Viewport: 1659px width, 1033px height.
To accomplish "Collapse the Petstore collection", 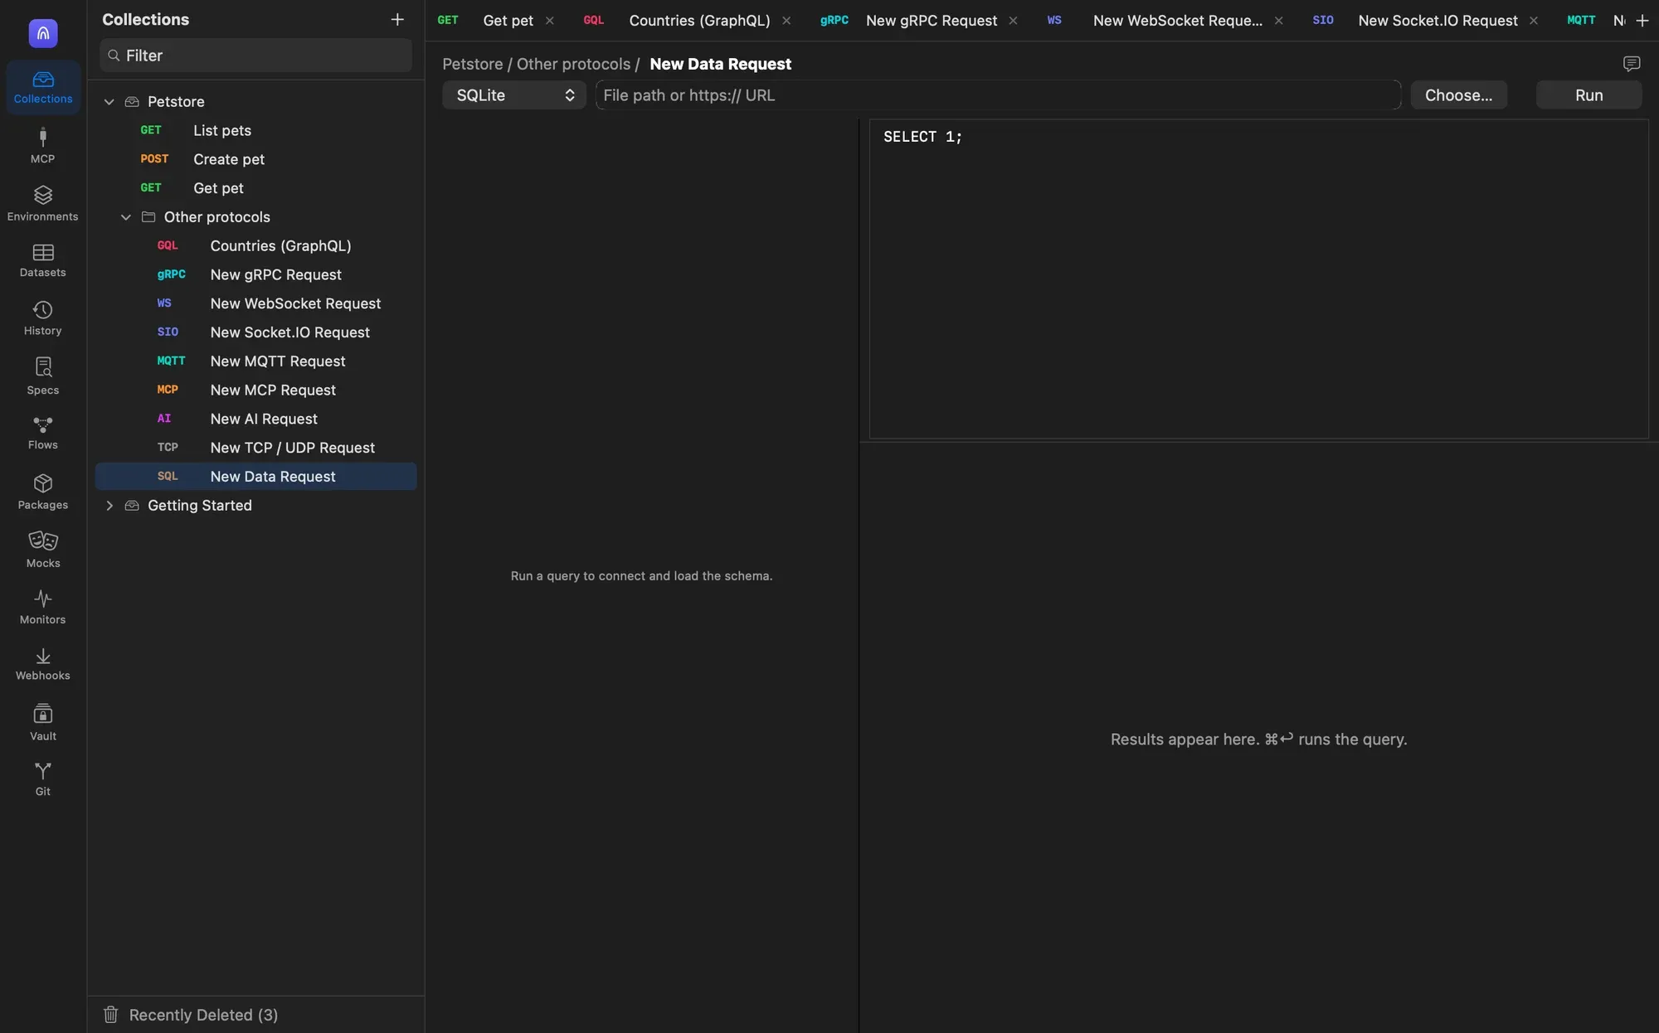I will click(x=109, y=101).
